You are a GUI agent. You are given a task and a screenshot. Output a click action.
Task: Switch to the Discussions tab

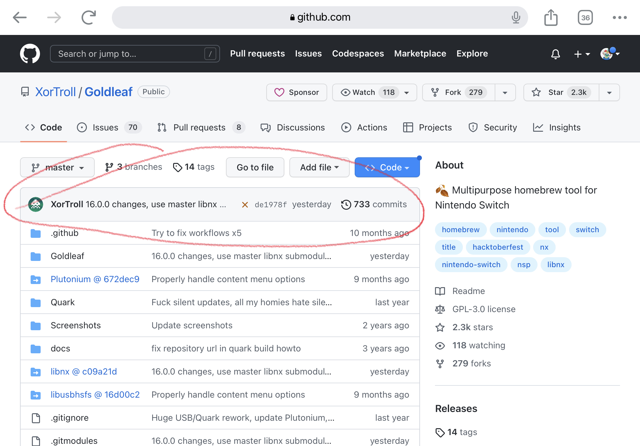(x=293, y=127)
